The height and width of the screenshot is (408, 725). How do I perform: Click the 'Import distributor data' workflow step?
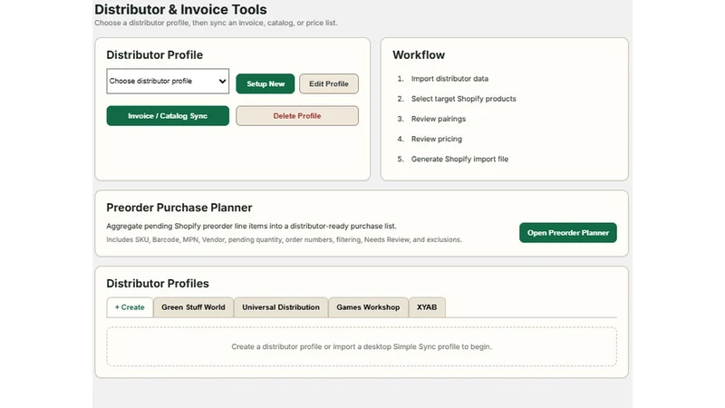tap(449, 79)
